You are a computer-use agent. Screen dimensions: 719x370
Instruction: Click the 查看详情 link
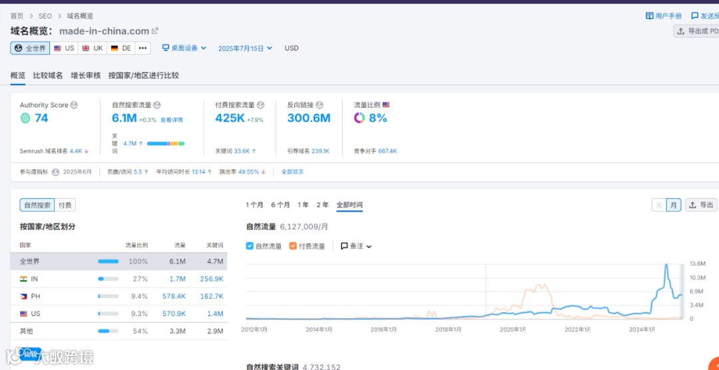[x=172, y=120]
